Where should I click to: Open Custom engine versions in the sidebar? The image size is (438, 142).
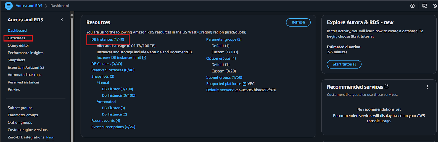pos(28,130)
